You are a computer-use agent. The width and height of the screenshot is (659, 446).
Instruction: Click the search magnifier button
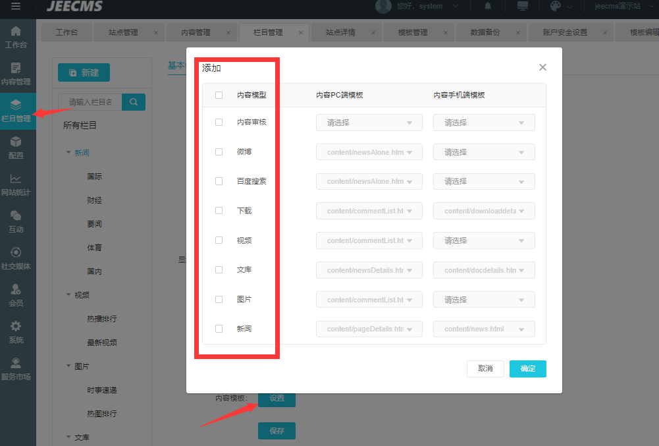pos(134,102)
